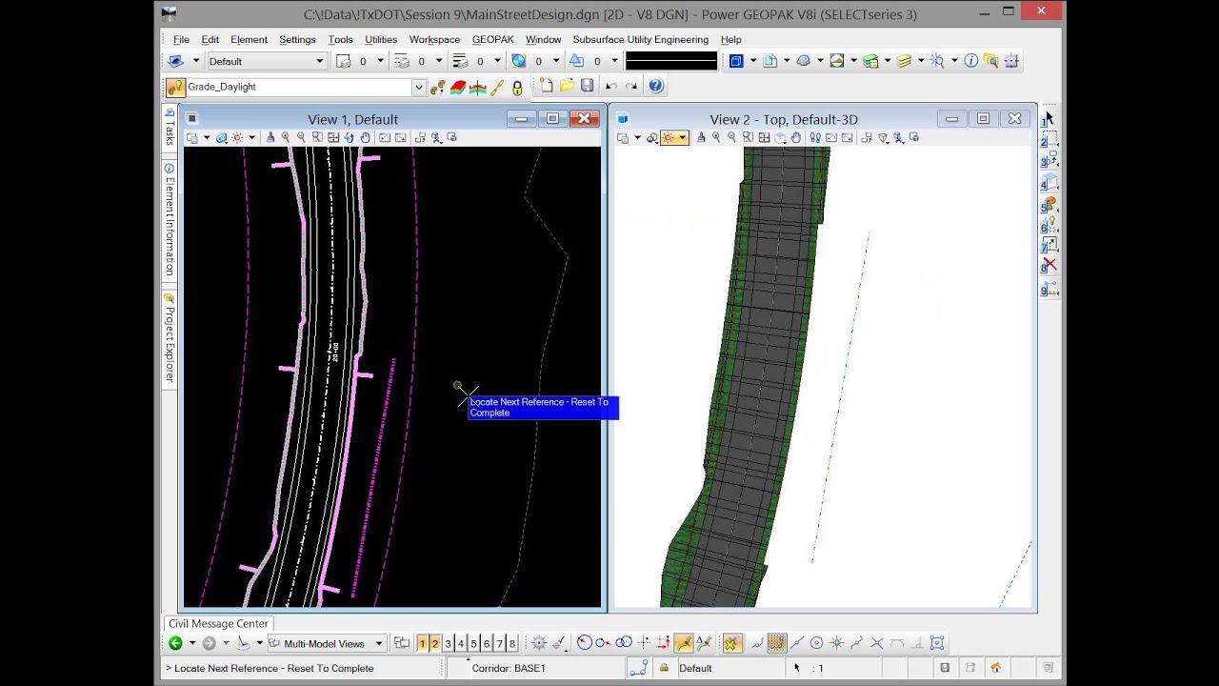Click the Corridor: BASE1 status bar field
1219x686 pixels.
tap(509, 668)
